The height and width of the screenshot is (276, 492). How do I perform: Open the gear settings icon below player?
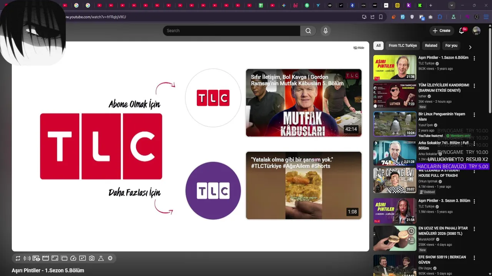click(110, 258)
